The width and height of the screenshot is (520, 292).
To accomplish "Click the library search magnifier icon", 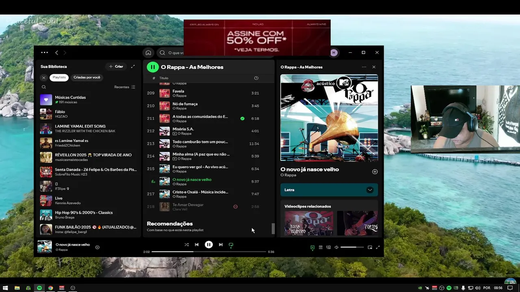I will 44,87.
